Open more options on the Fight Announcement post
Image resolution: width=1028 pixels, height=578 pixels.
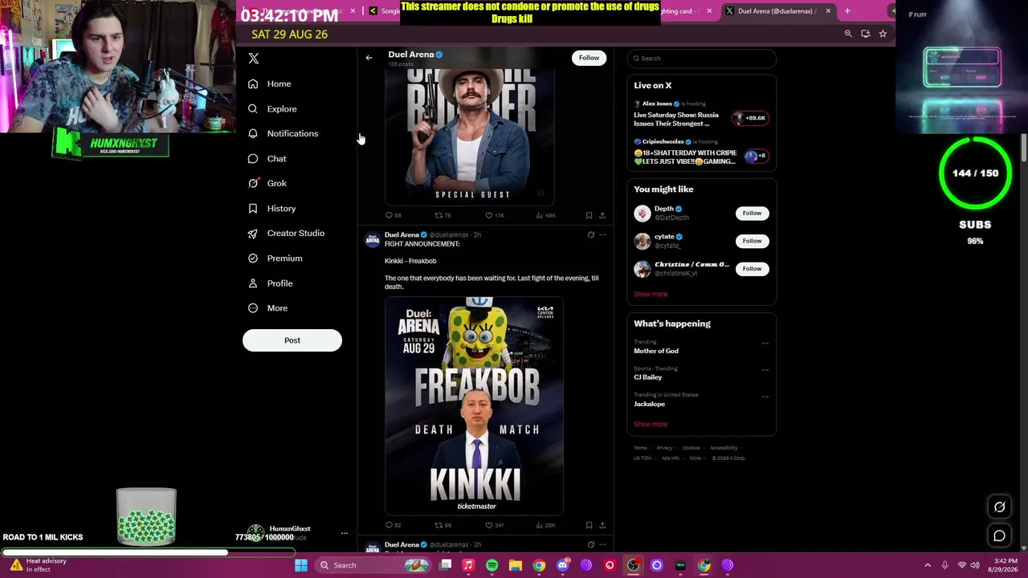pos(602,234)
